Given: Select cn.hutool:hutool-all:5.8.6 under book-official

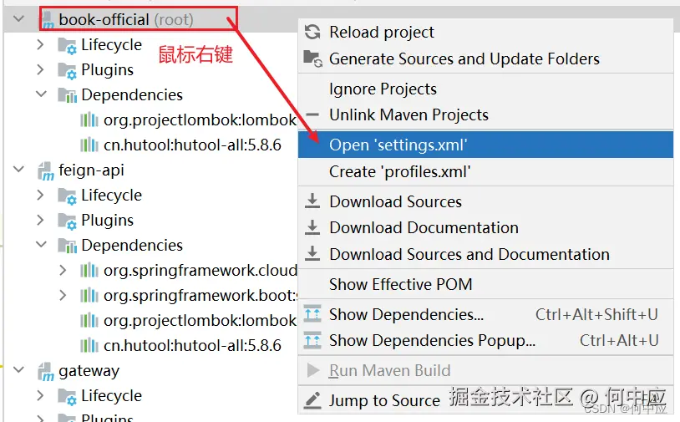Looking at the screenshot, I should (192, 145).
